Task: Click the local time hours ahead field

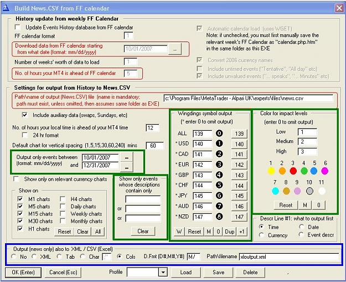Action: click(x=152, y=127)
